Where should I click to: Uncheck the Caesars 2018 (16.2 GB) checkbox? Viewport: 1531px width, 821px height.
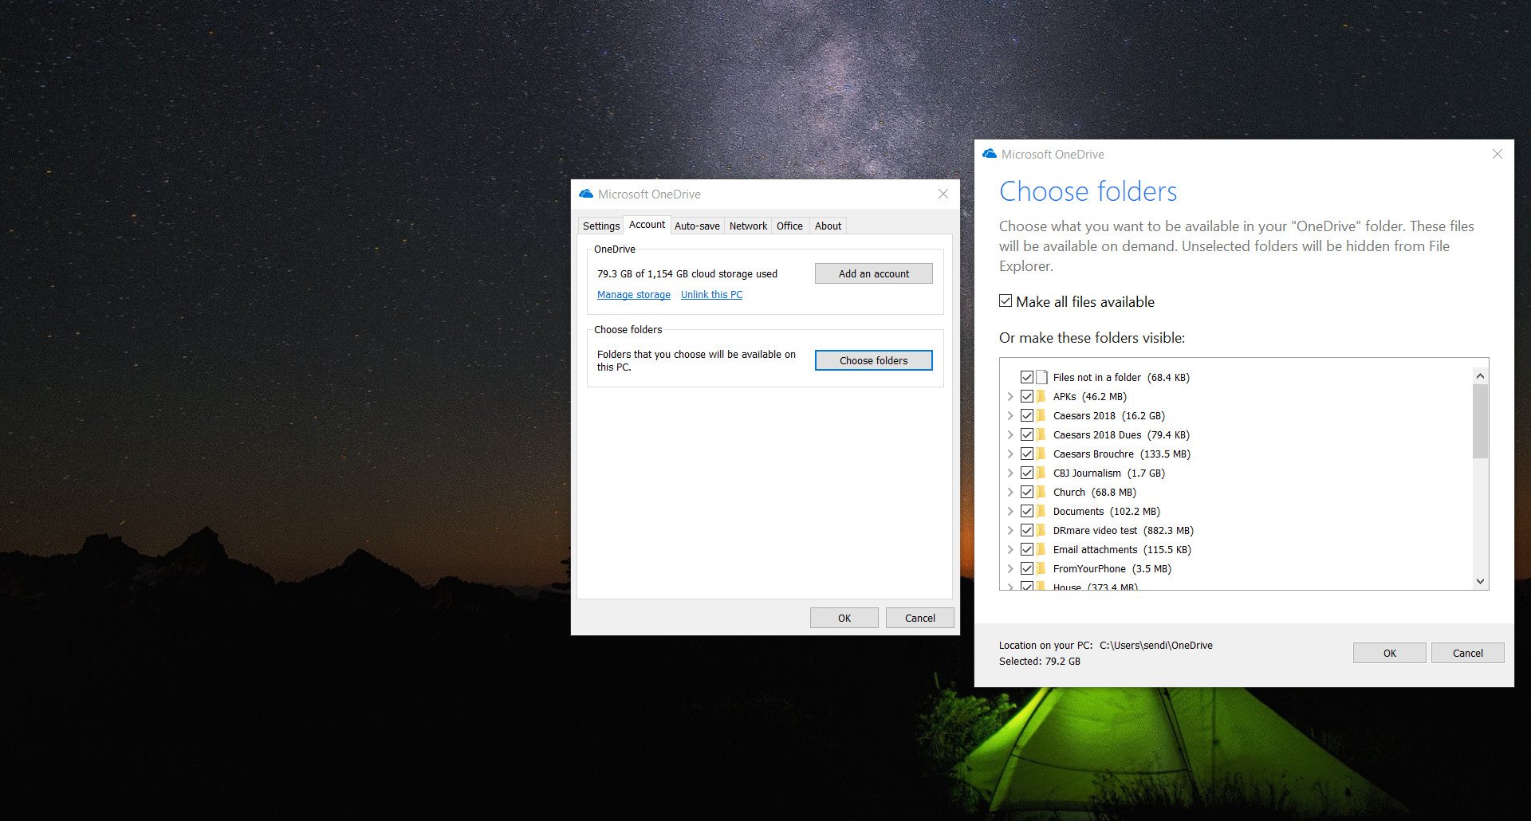(x=1027, y=415)
